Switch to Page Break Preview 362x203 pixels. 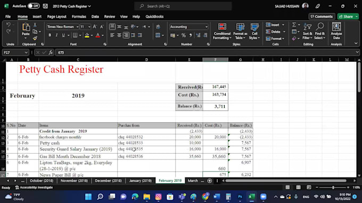309,188
